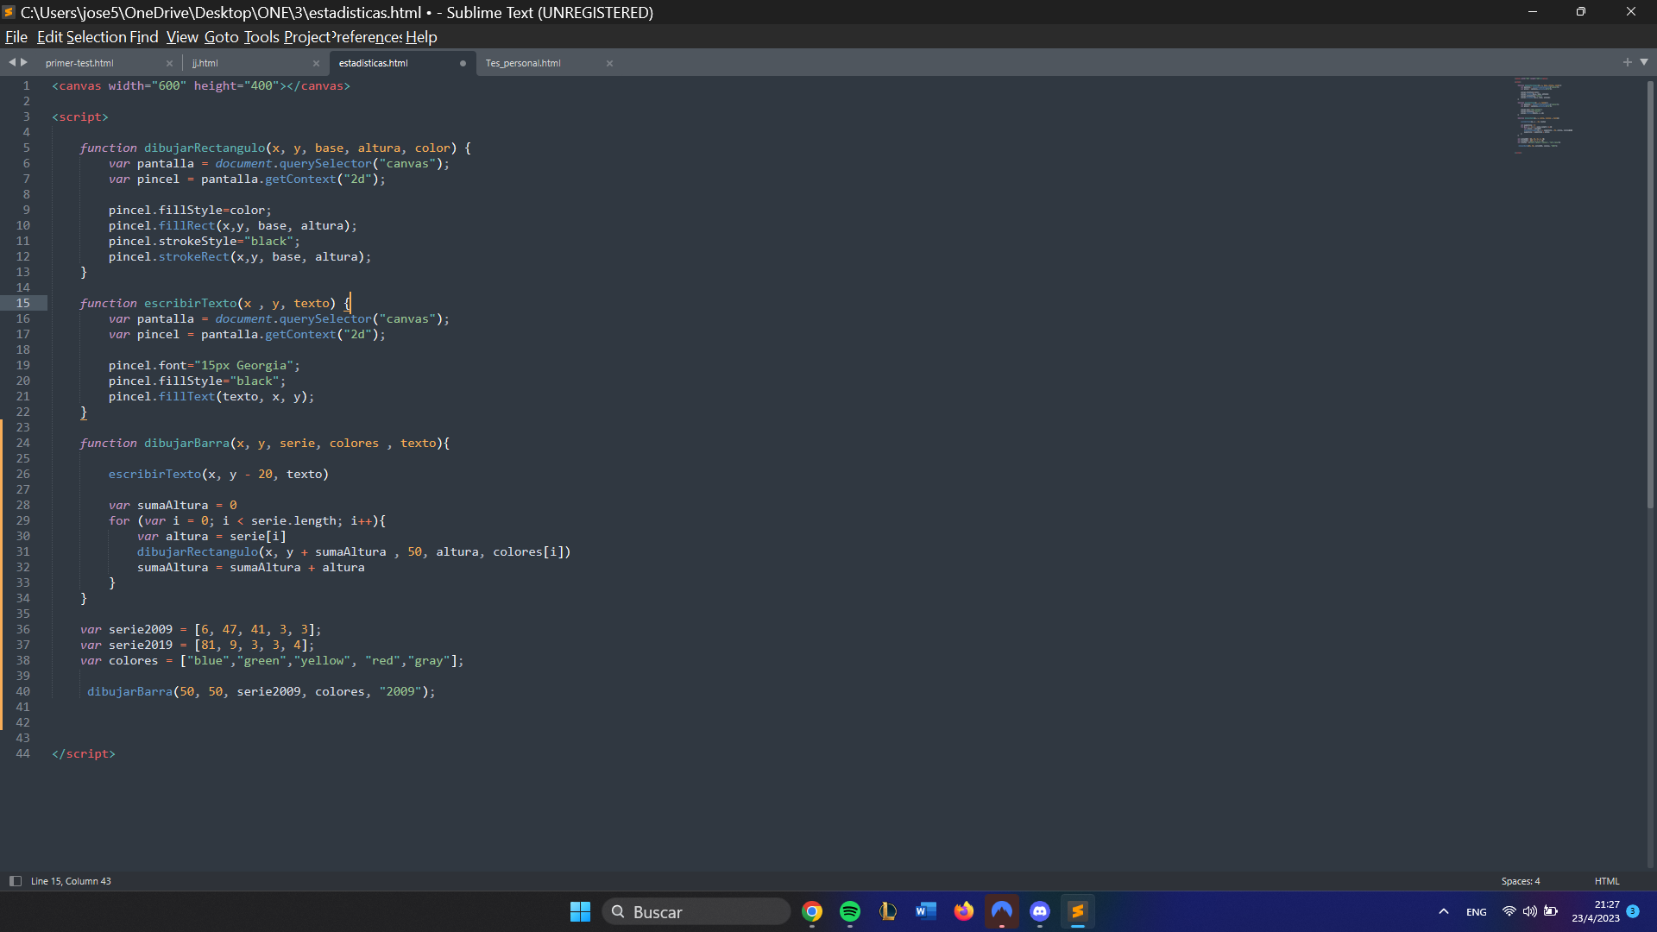Open the File menu
This screenshot has height=932, width=1657.
16,37
